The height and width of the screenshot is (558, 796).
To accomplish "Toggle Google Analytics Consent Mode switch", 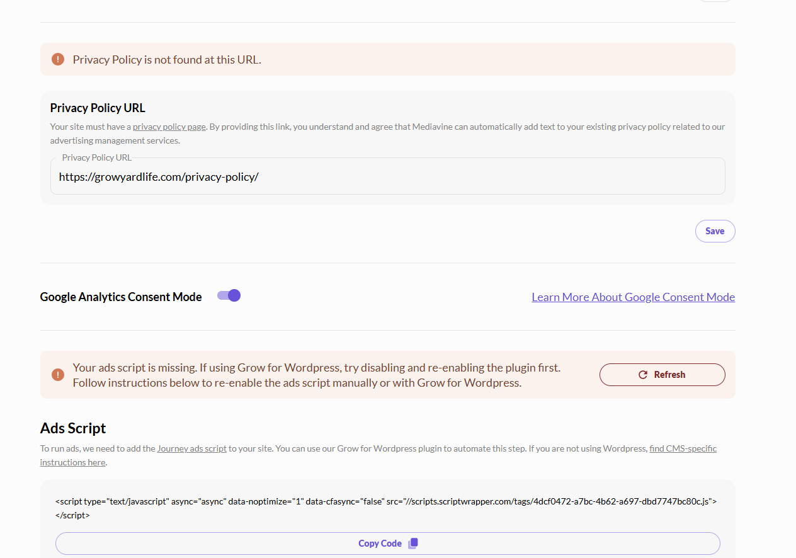I will pyautogui.click(x=229, y=296).
